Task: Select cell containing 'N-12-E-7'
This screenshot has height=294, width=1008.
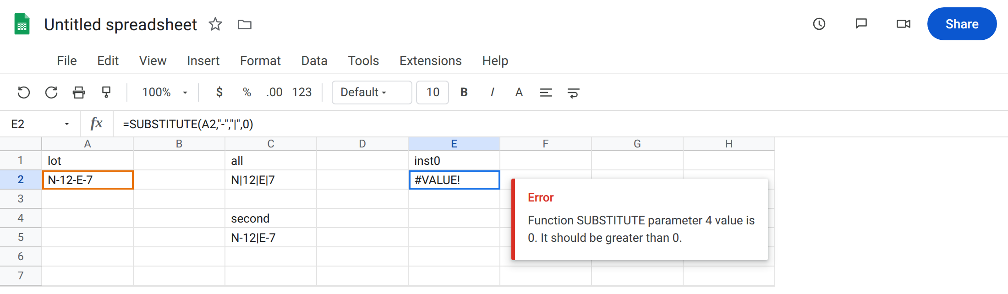Action: click(88, 180)
